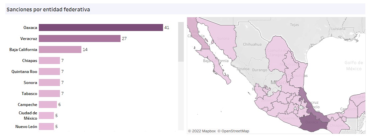Viewport: 375px width, 136px height.
Task: Select the Chiapas bar in the chart
Action: click(49, 60)
